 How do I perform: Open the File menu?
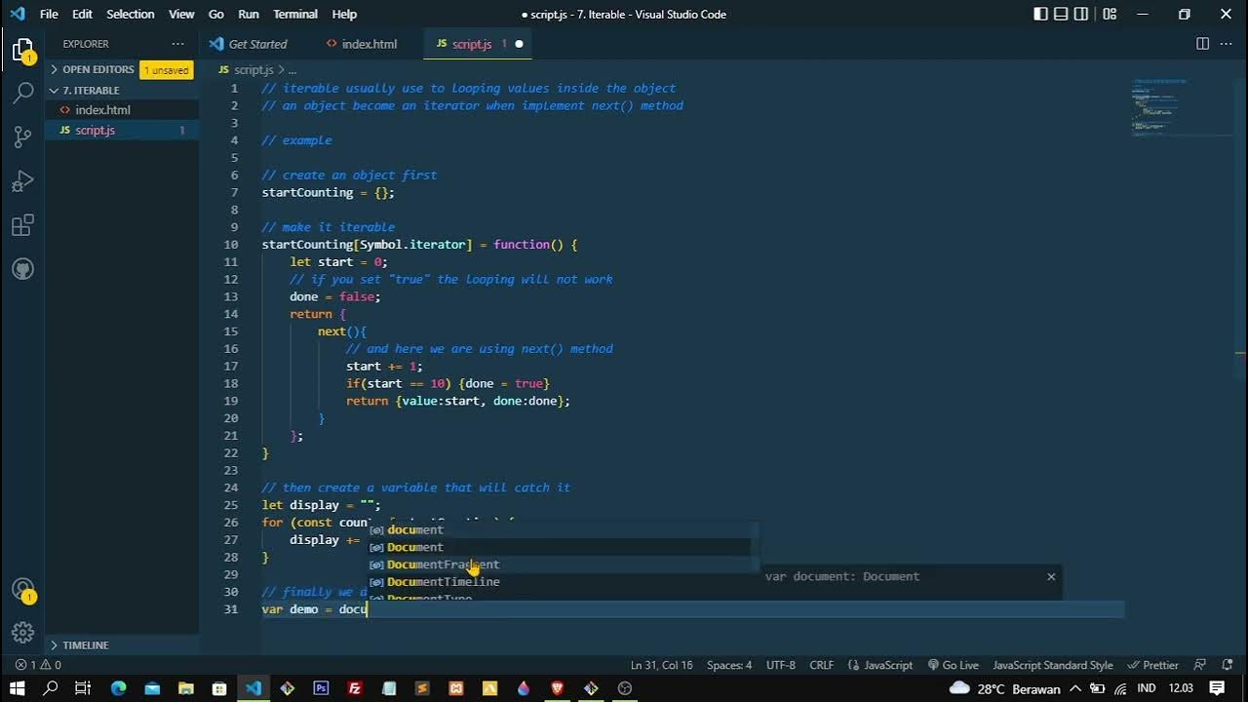(x=49, y=14)
